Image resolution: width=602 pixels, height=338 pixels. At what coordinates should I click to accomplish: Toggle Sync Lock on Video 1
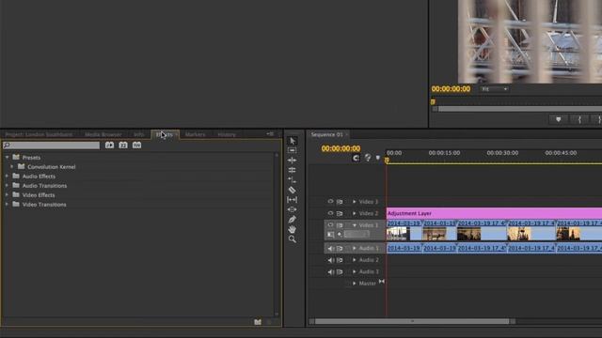tap(340, 225)
